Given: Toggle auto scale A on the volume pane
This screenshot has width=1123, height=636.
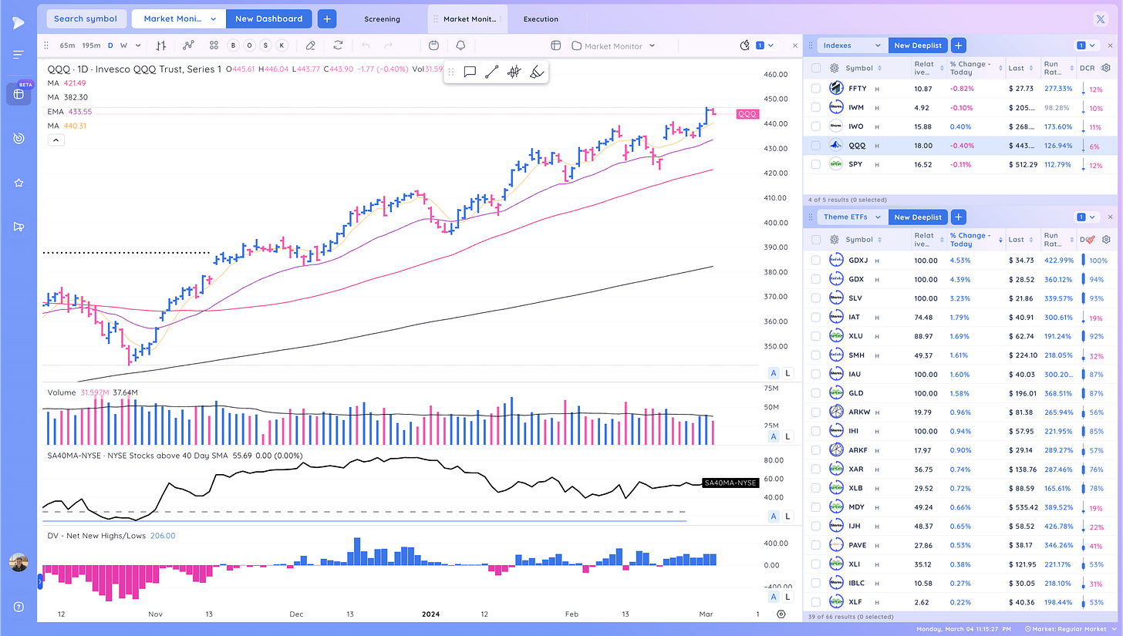Looking at the screenshot, I should [x=773, y=436].
